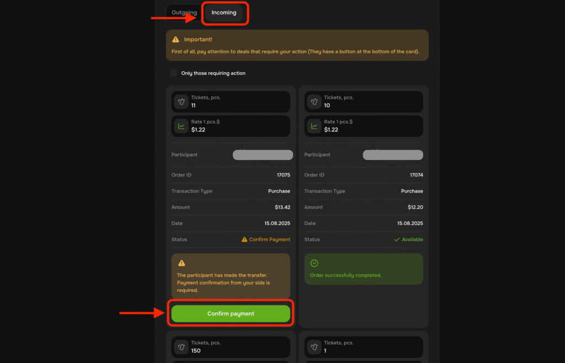The width and height of the screenshot is (565, 363).
Task: Click the tickets icon in the 11-ticket card
Action: (x=182, y=102)
